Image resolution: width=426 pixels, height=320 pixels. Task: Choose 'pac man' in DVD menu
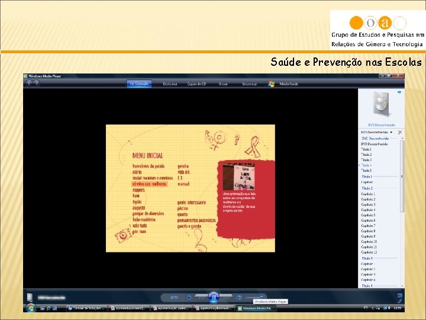pyautogui.click(x=139, y=232)
